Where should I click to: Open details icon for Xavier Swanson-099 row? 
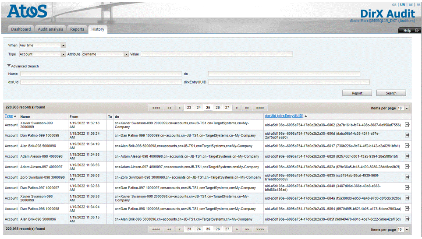coord(407,125)
